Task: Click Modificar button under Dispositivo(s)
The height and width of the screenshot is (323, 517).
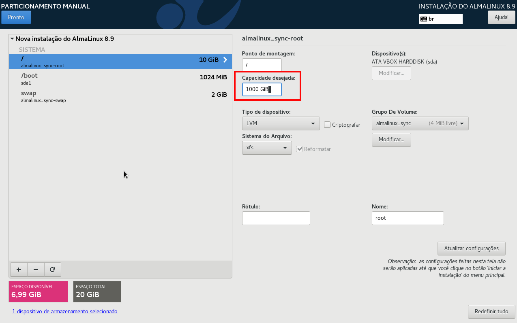Action: pos(391,73)
